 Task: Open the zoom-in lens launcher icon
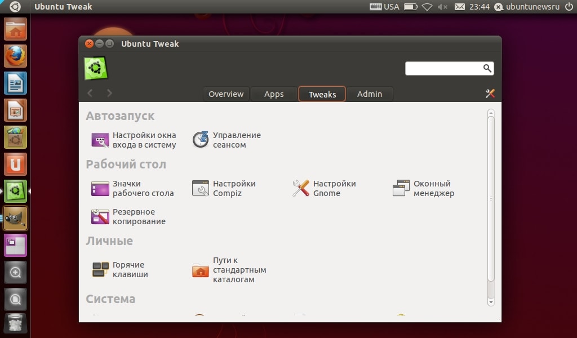point(15,273)
